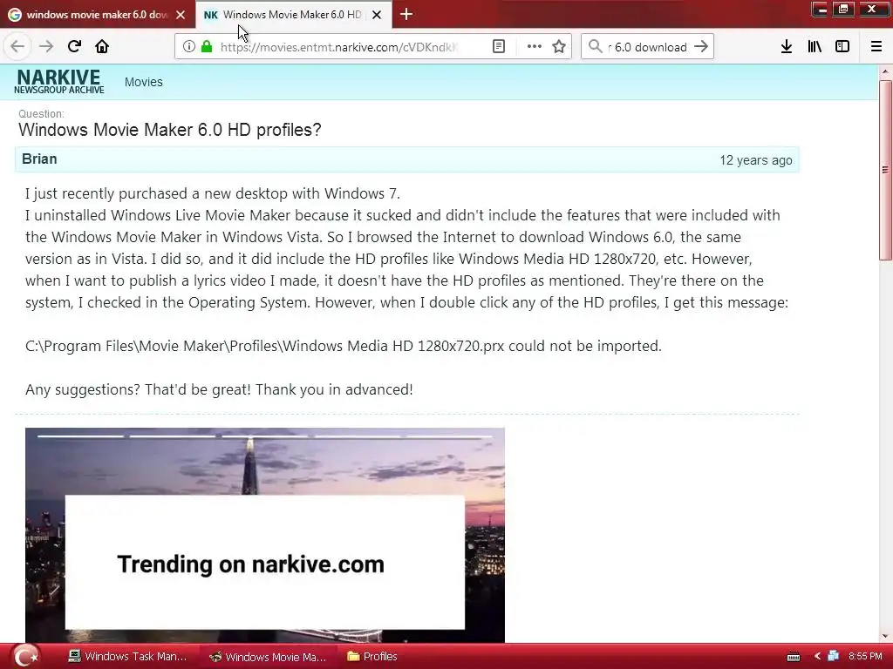The width and height of the screenshot is (893, 669).
Task: Click the question title Windows Movie Maker 6.0 HD profiles
Action: click(x=170, y=130)
